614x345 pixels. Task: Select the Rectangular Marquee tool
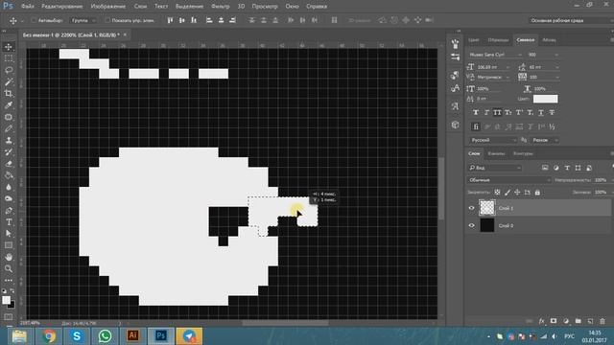9,58
